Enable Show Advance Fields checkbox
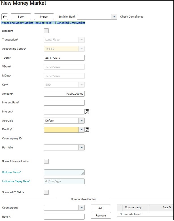 point(46,161)
